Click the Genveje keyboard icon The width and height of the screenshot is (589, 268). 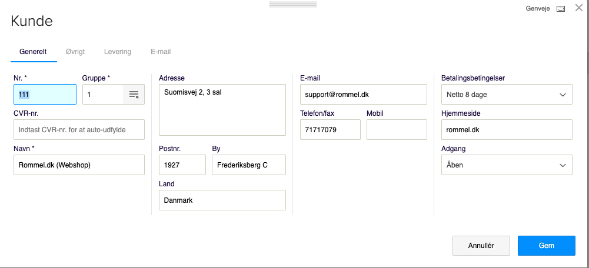560,9
